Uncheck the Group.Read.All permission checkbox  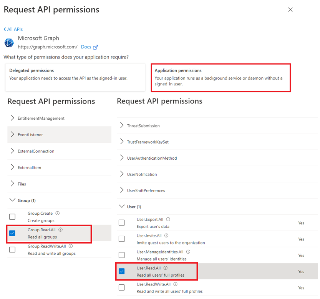(12, 233)
